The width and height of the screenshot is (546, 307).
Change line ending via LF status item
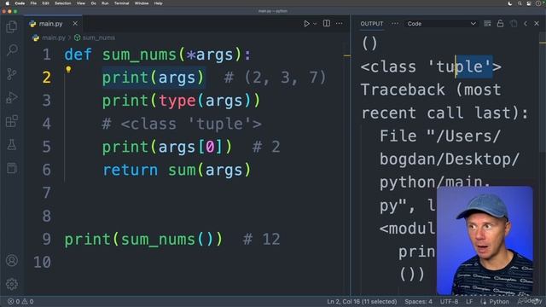pos(469,301)
